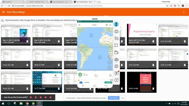Tap the green user avatar beside GPS OFF

pos(80,74)
